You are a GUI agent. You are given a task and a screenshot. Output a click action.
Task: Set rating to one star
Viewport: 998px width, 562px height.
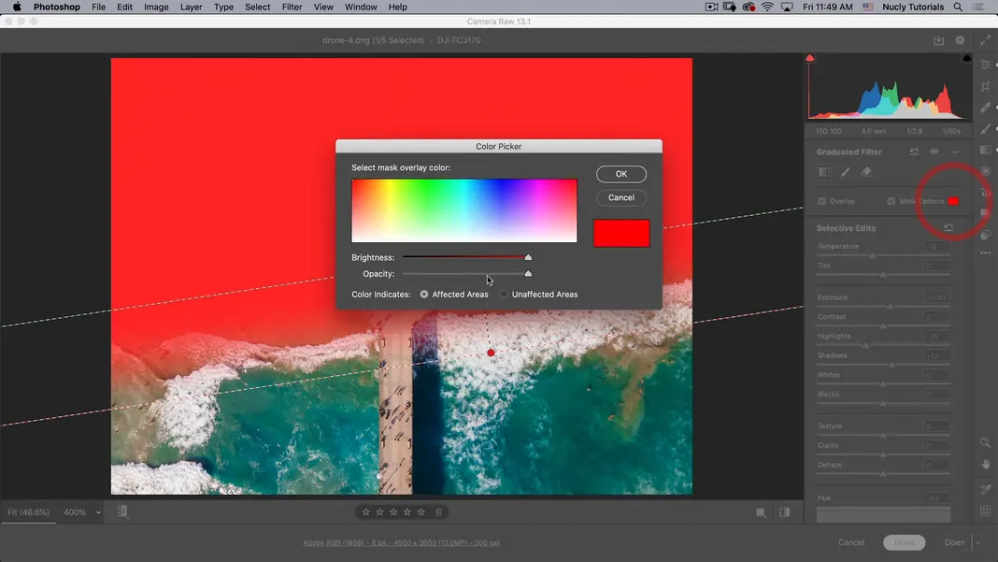pyautogui.click(x=366, y=512)
